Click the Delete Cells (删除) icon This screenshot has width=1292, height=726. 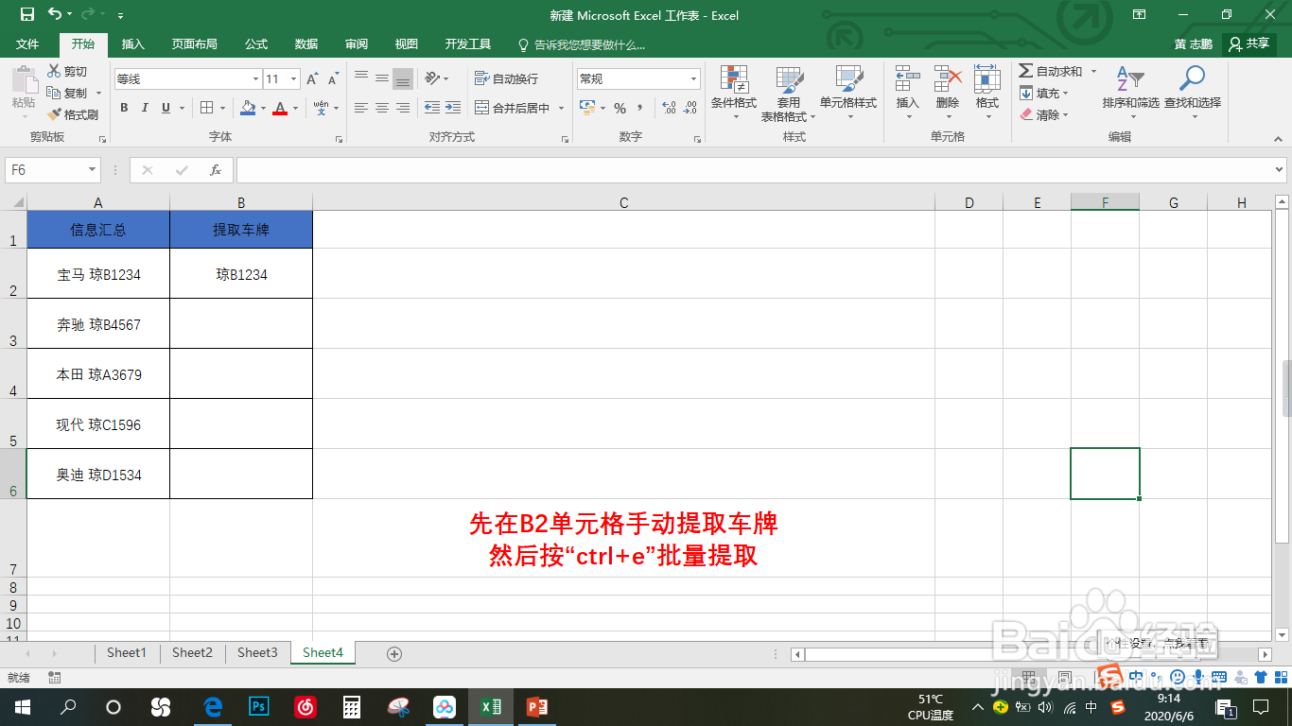click(948, 93)
